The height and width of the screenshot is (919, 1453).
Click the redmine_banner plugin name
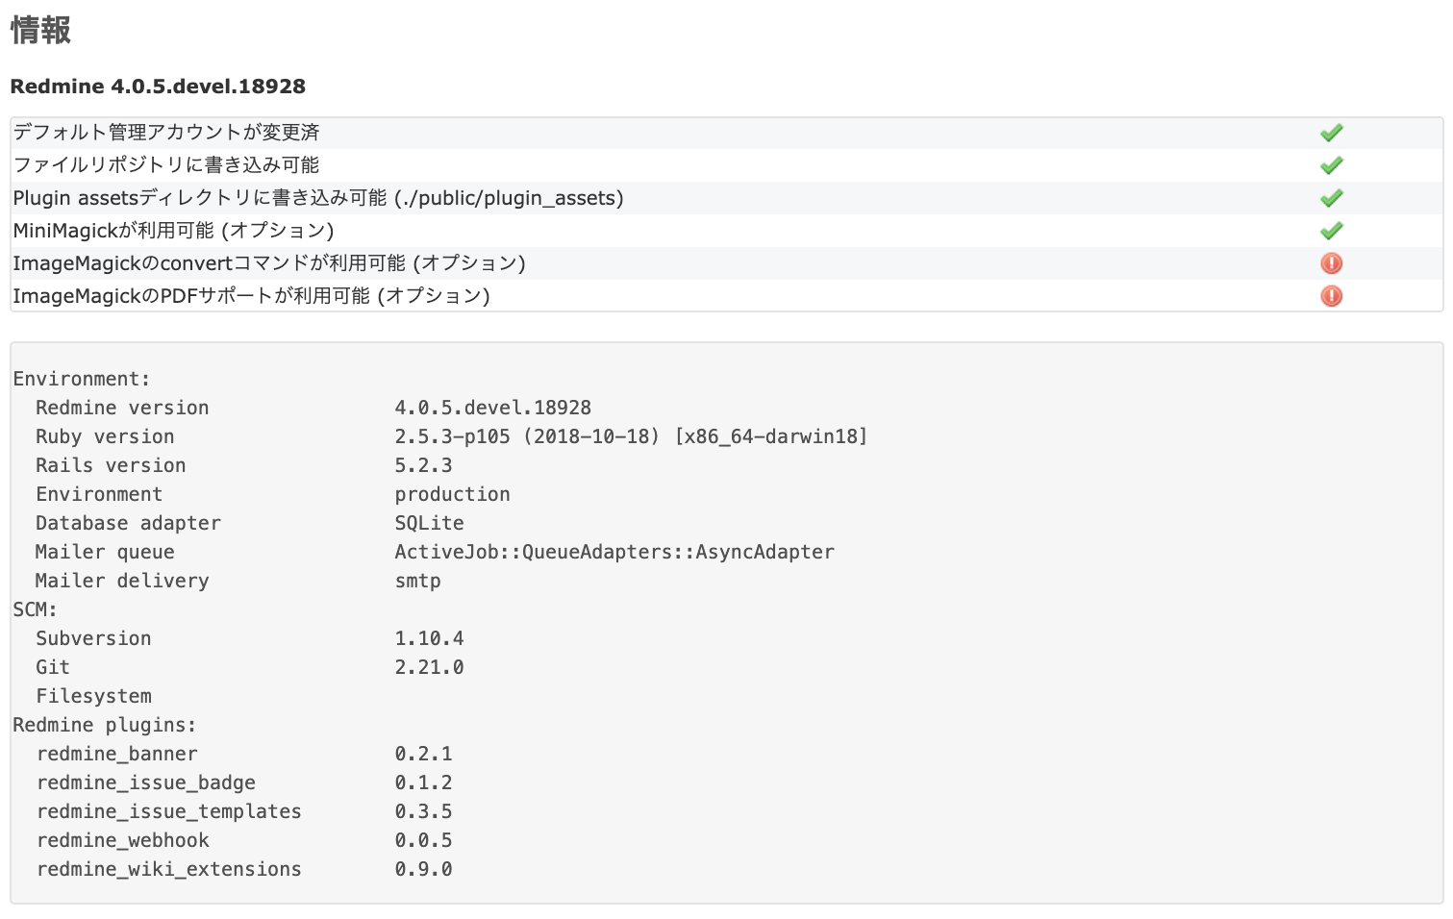pos(117,754)
